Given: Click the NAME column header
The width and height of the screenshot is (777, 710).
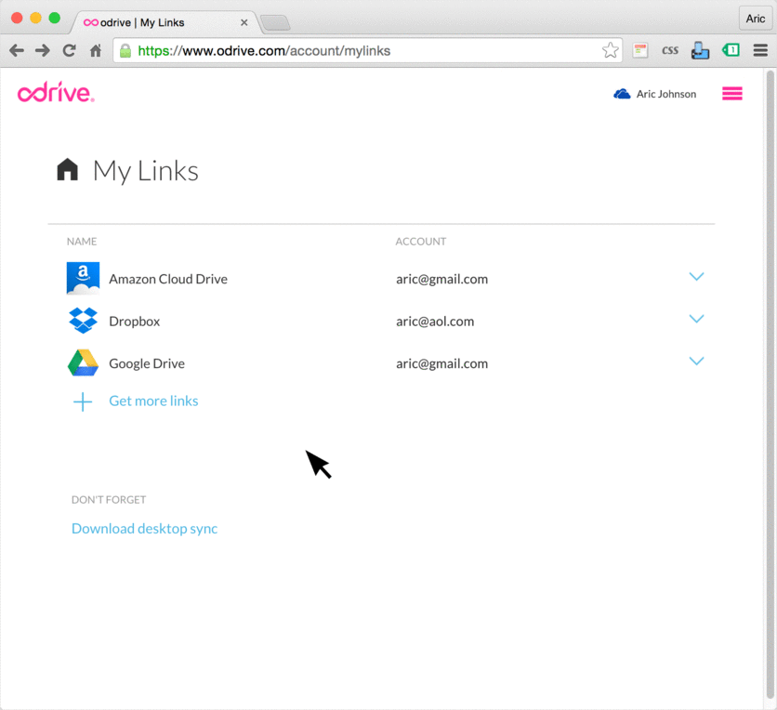Looking at the screenshot, I should (x=82, y=242).
